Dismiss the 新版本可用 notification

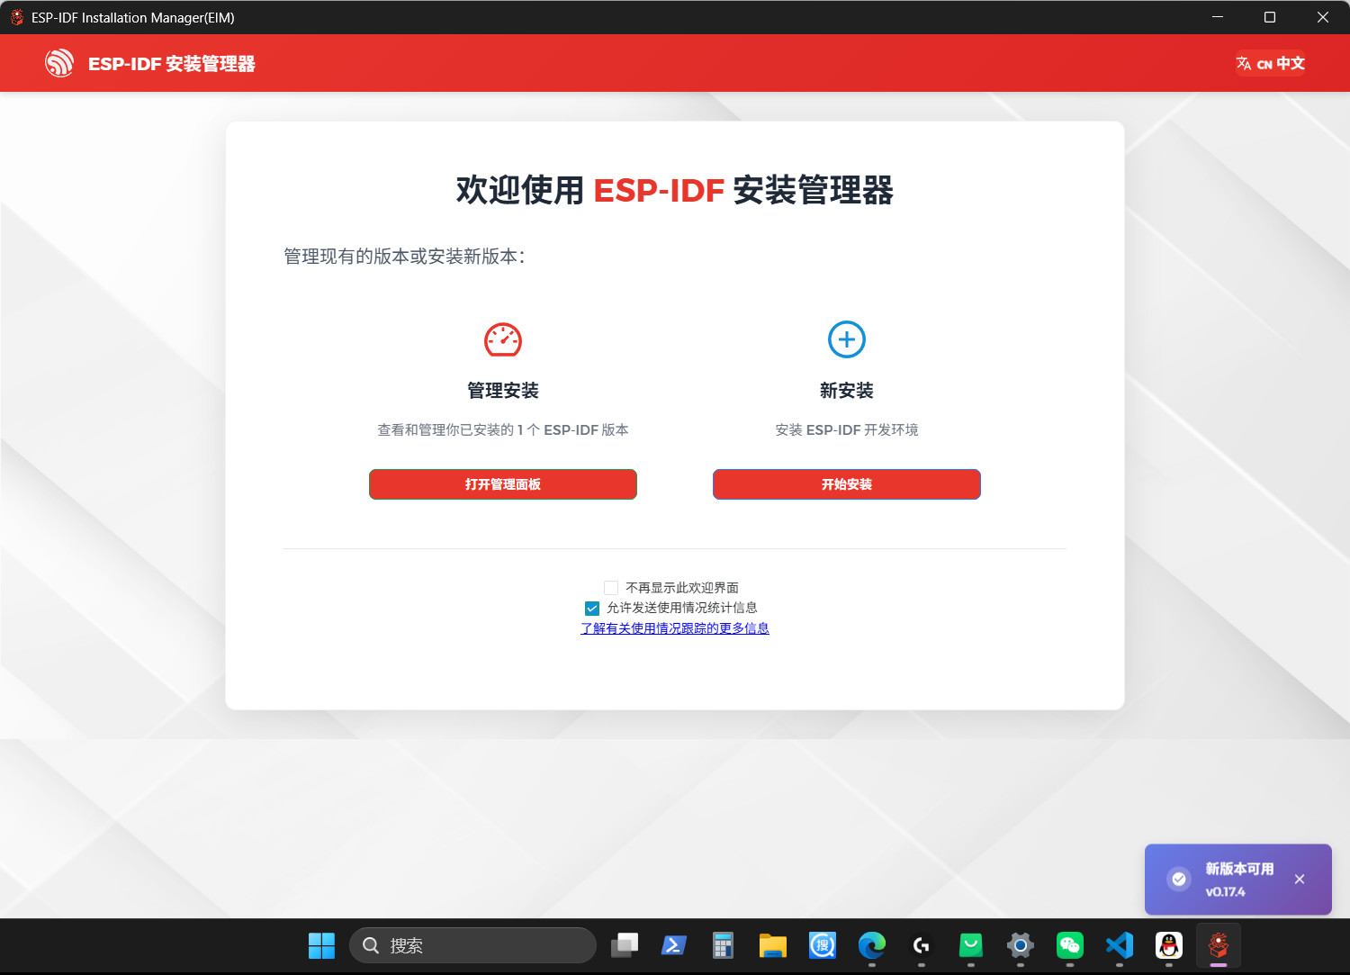[1300, 880]
